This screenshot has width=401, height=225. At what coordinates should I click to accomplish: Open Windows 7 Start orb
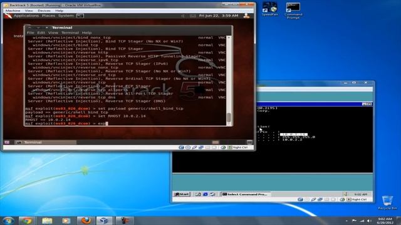(x=8, y=221)
